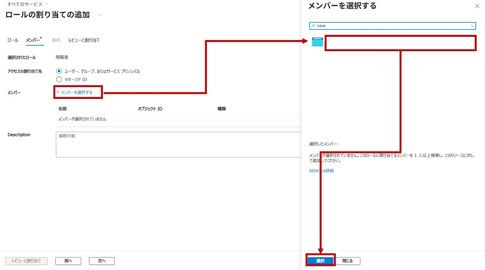
Task: Click the すべてのサービス breadcrumb
Action: tap(25, 4)
